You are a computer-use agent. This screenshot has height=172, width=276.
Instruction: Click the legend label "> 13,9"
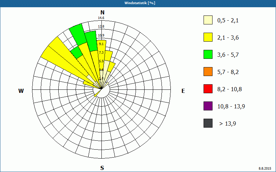point(228,124)
